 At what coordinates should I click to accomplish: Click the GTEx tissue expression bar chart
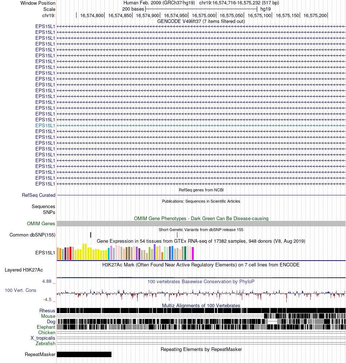pos(125,252)
